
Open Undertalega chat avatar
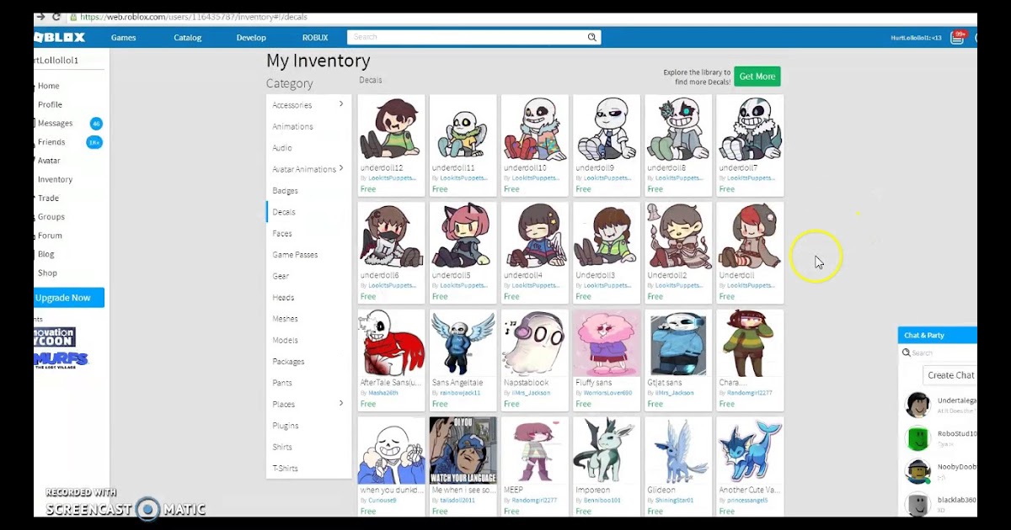pyautogui.click(x=917, y=405)
